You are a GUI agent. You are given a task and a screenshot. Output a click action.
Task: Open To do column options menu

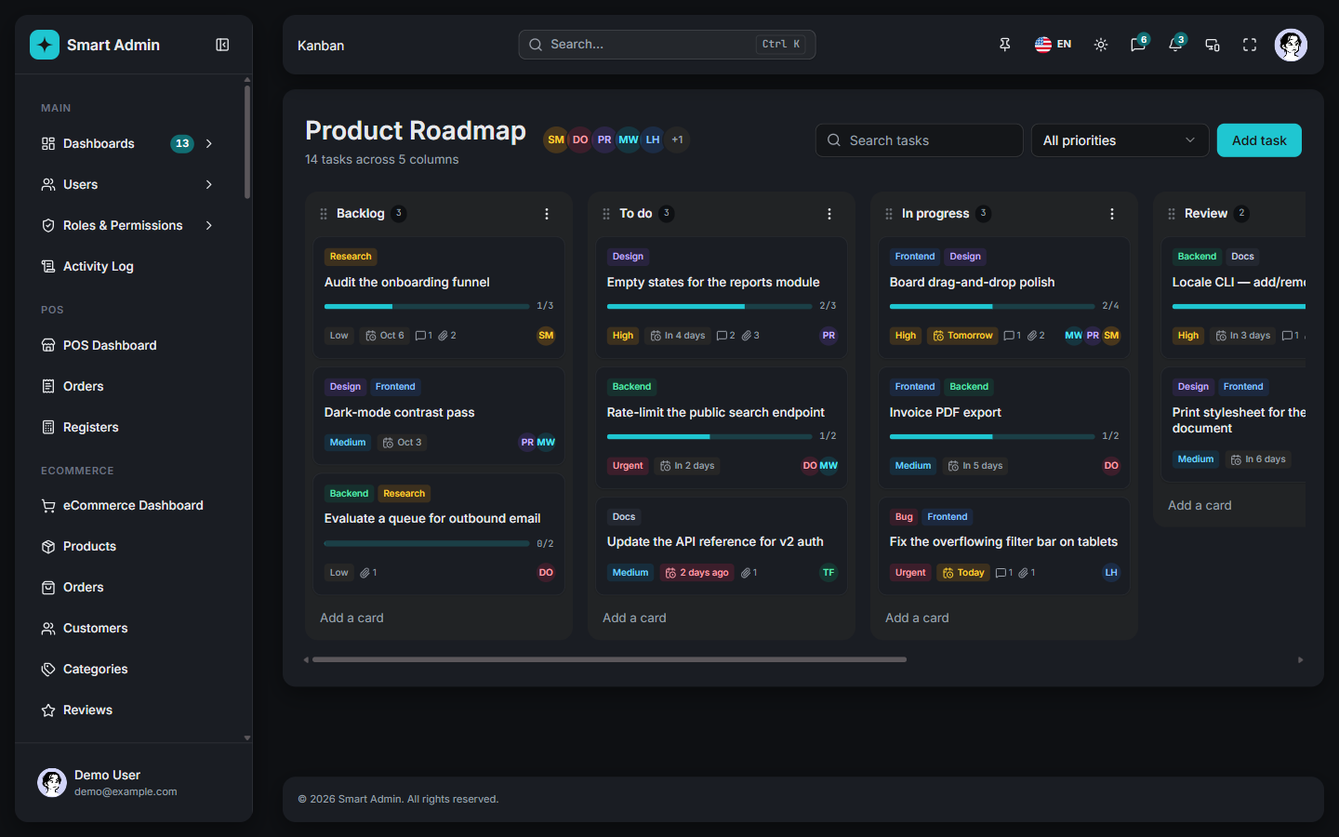point(829,214)
